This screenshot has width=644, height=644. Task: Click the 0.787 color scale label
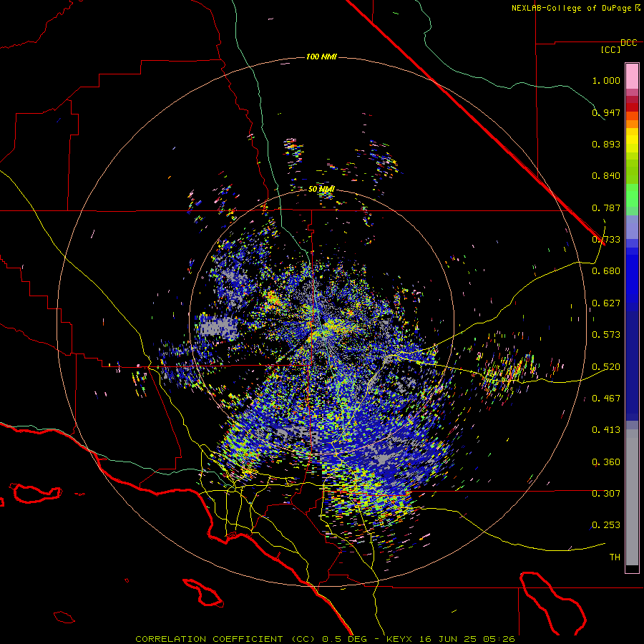606,208
